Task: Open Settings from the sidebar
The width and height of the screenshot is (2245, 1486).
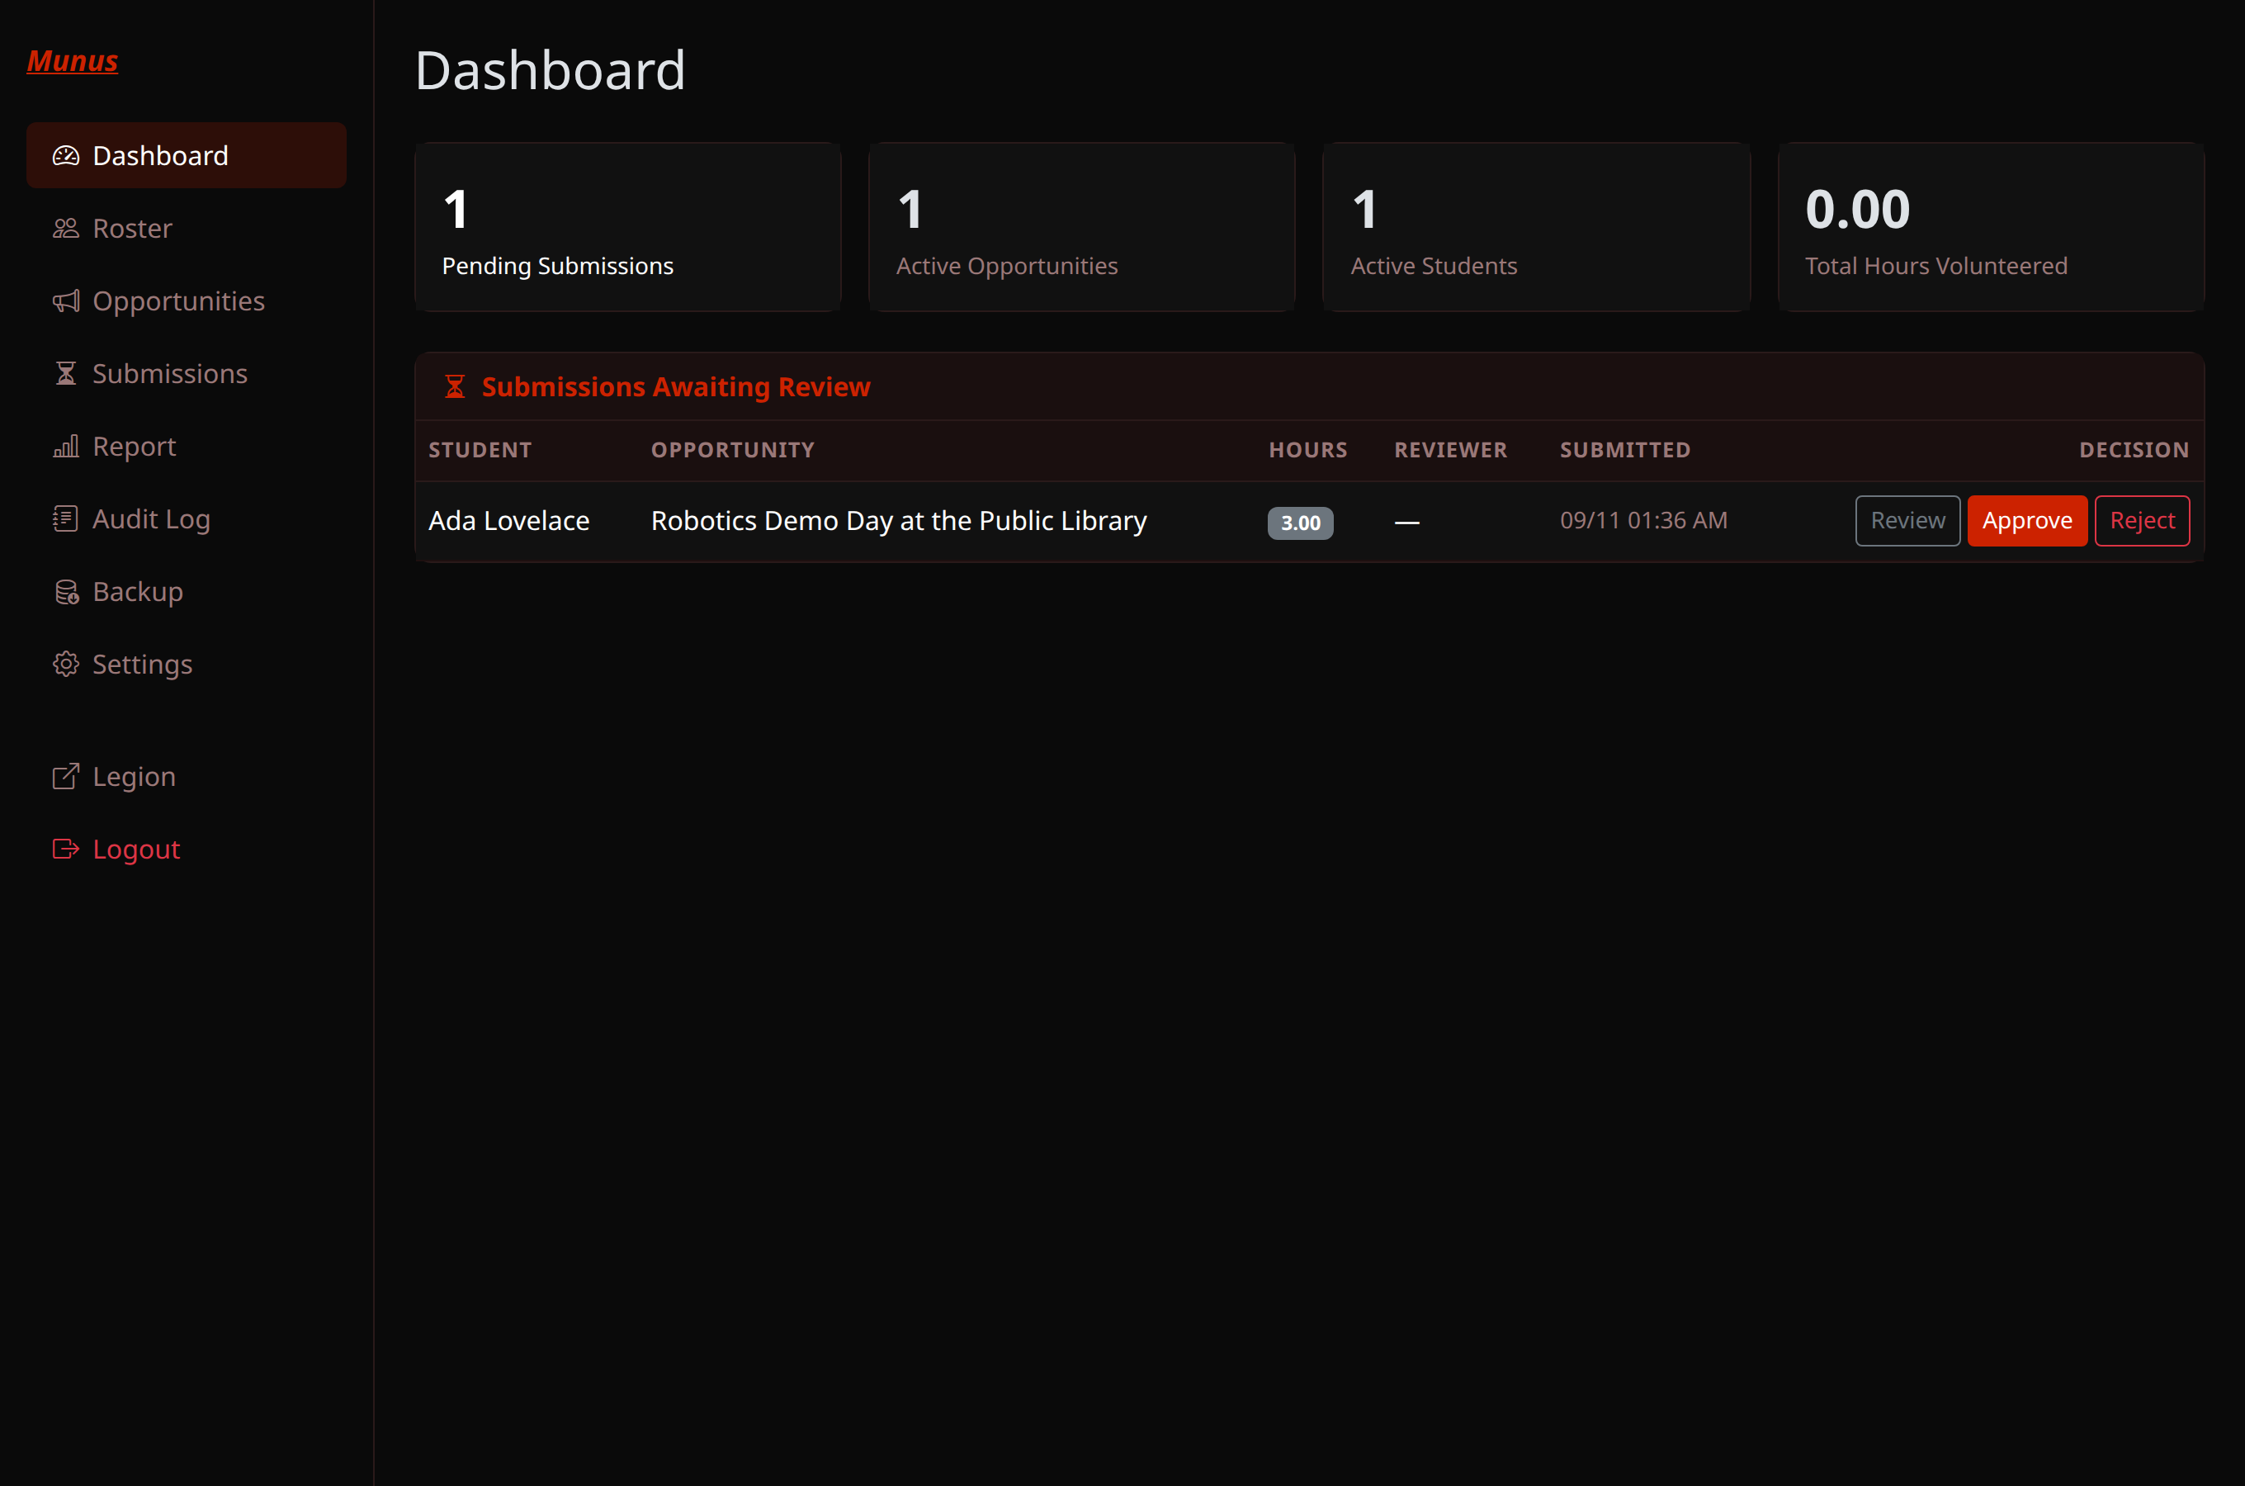Action: [187, 665]
